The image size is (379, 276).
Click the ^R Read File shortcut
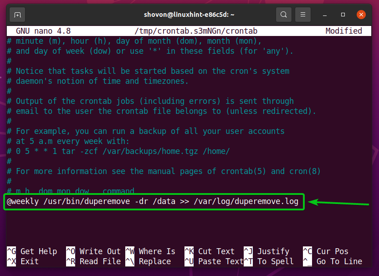pos(93,261)
